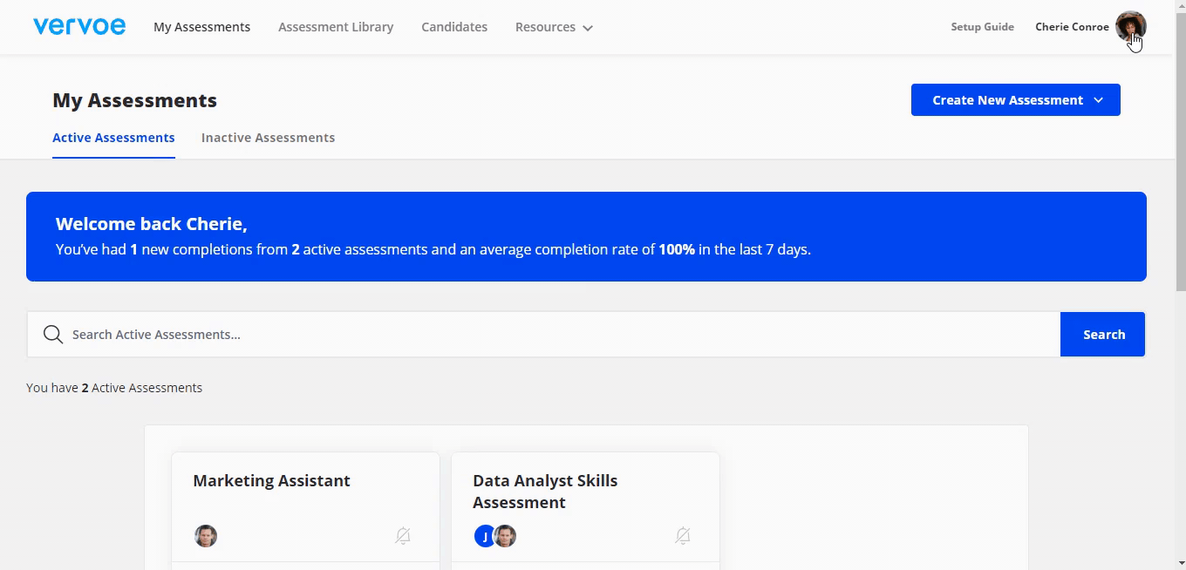The height and width of the screenshot is (570, 1186).
Task: Toggle notification bell on Marketing Assistant card
Action: [x=403, y=536]
